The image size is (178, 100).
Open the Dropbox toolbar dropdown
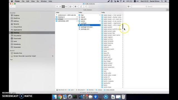point(129,7)
